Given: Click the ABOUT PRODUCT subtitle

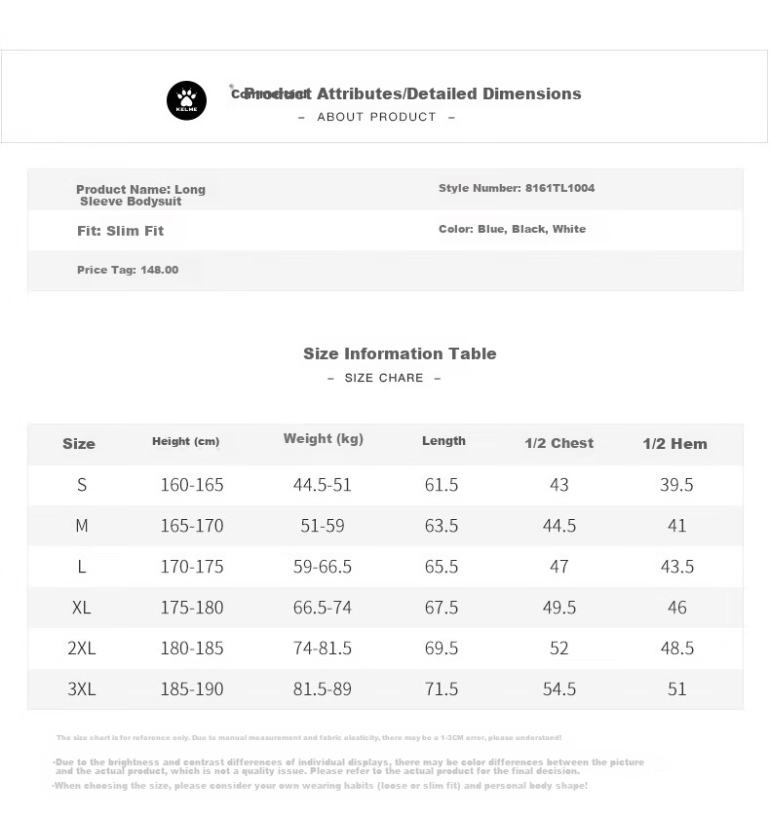Looking at the screenshot, I should pos(376,117).
